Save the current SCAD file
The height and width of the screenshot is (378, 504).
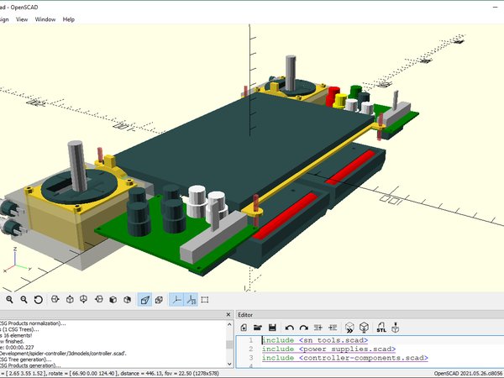(274, 327)
